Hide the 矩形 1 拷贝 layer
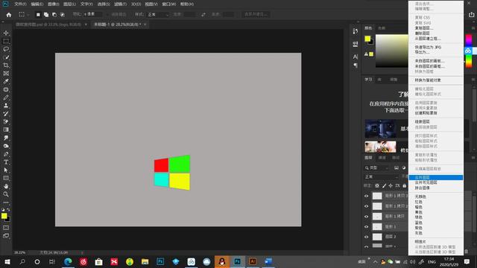 (366, 217)
